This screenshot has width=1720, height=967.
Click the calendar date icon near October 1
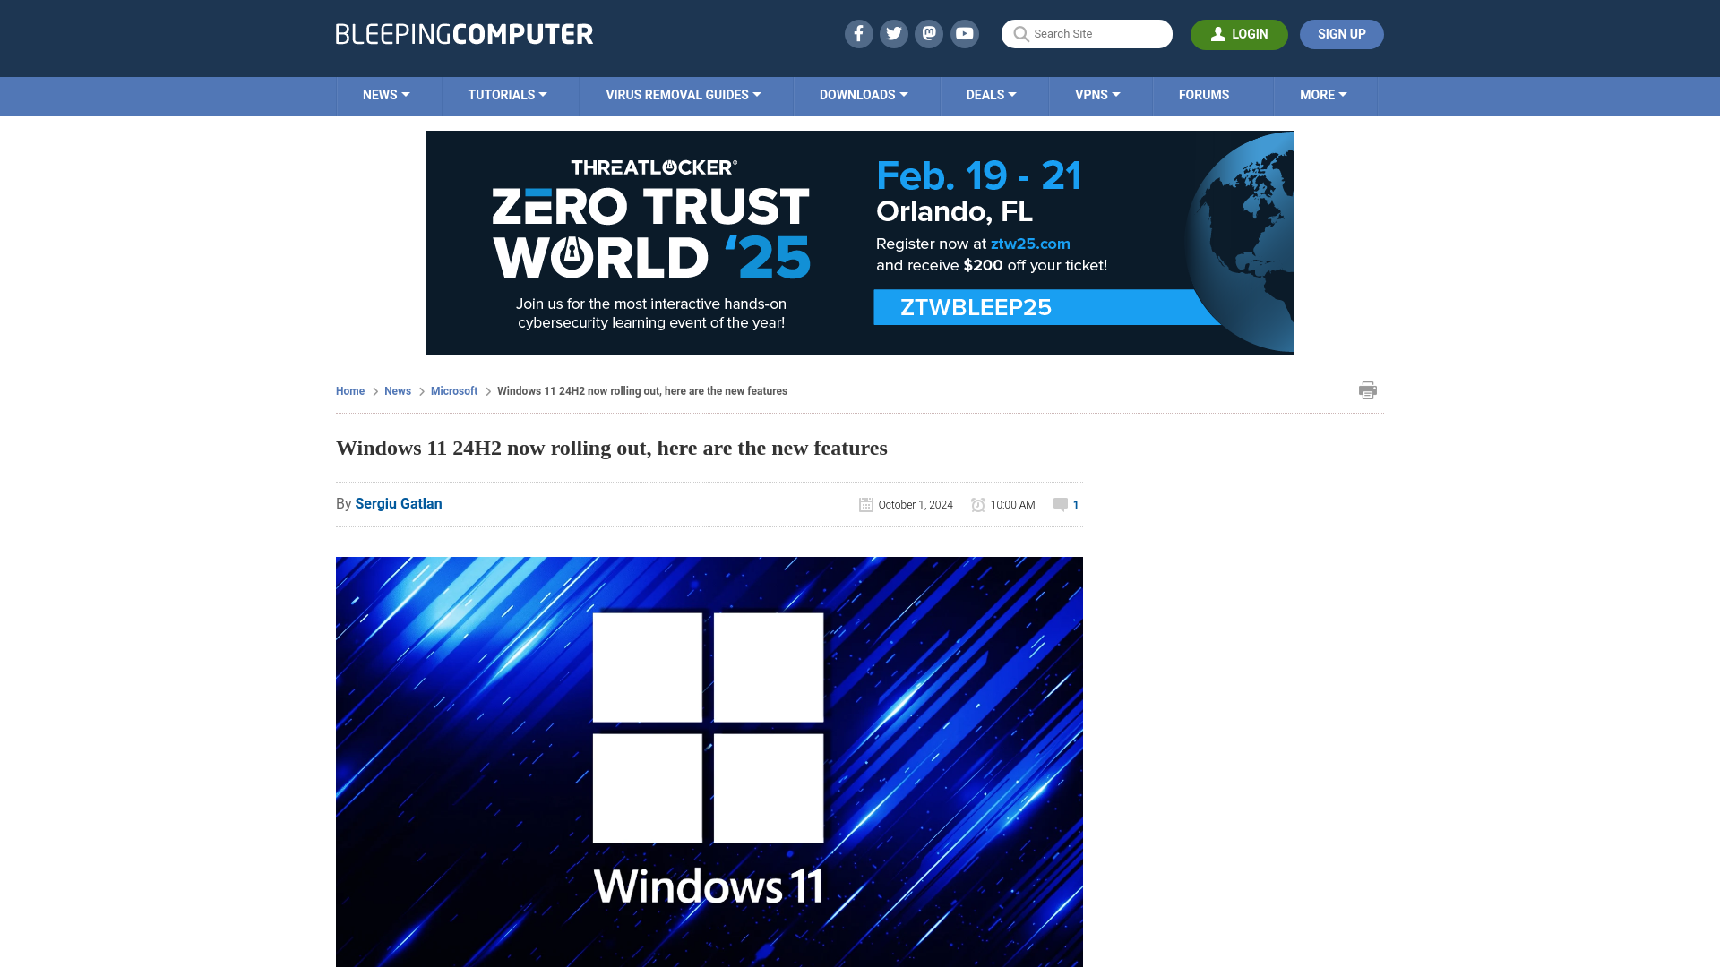click(x=866, y=504)
